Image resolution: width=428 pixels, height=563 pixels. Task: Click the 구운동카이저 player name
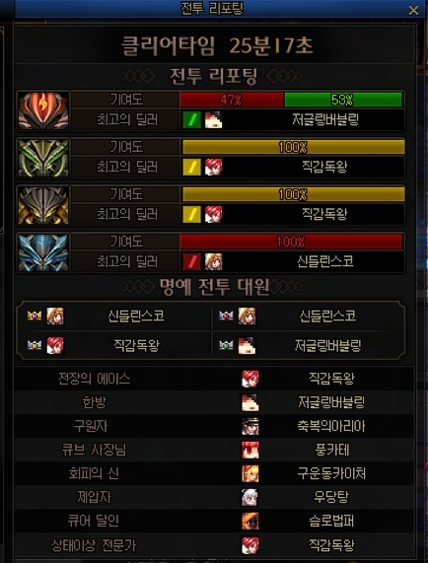click(x=331, y=473)
